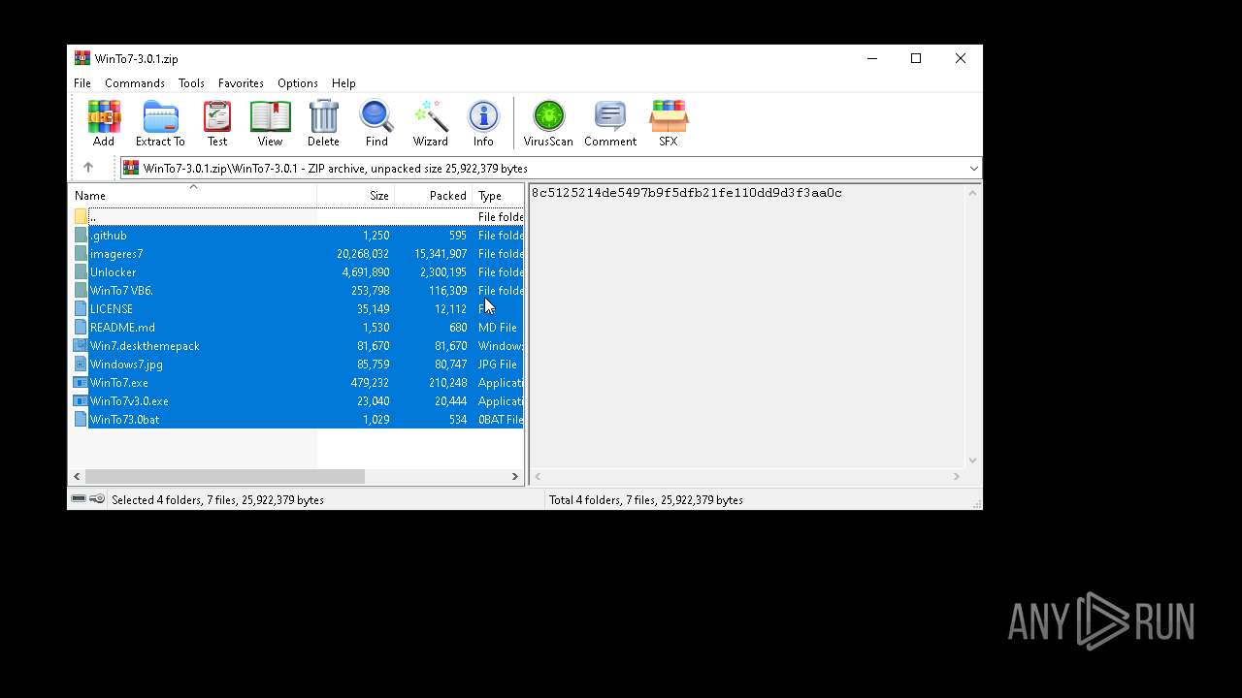Open the Extract To tool
This screenshot has height=698, width=1242.
160,116
